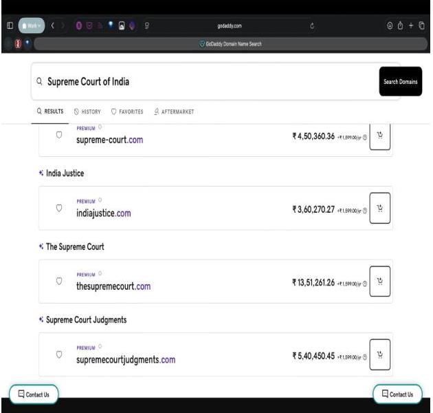Reload the godaddy.com page
The height and width of the screenshot is (413, 433).
pyautogui.click(x=312, y=25)
